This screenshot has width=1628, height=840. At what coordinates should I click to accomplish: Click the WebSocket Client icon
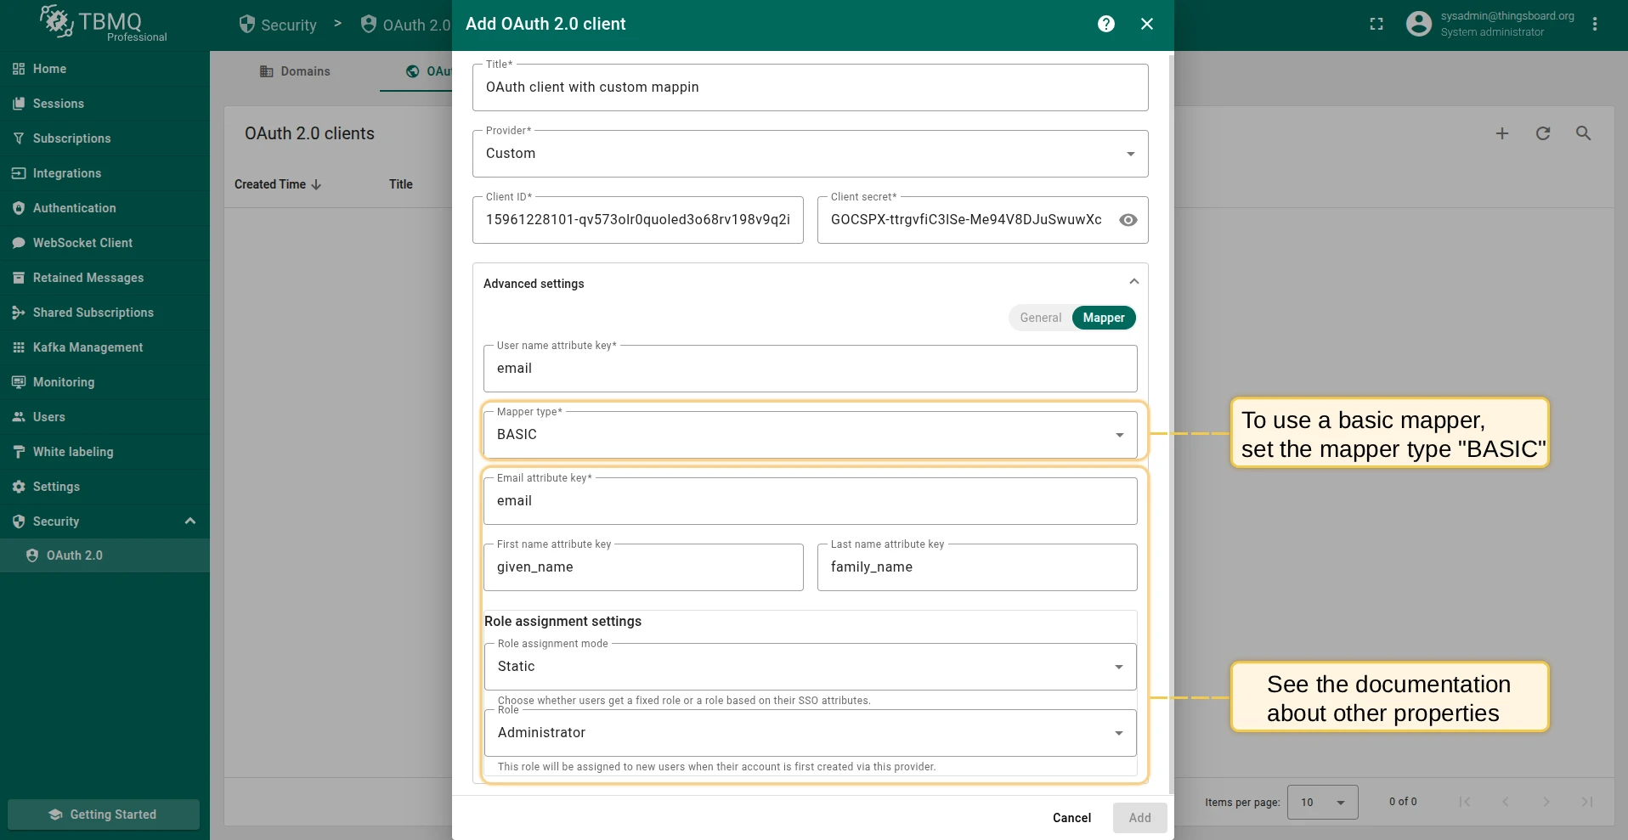click(x=19, y=243)
